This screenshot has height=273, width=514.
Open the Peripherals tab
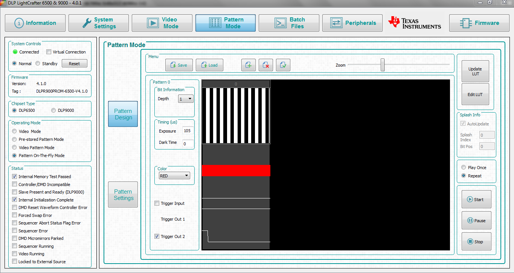pos(352,23)
